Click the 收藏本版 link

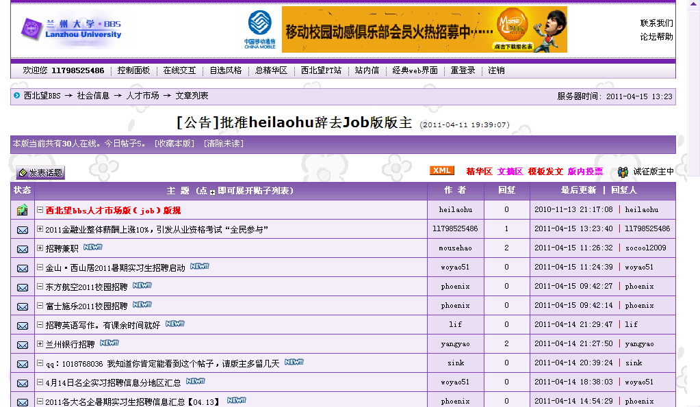tap(173, 144)
